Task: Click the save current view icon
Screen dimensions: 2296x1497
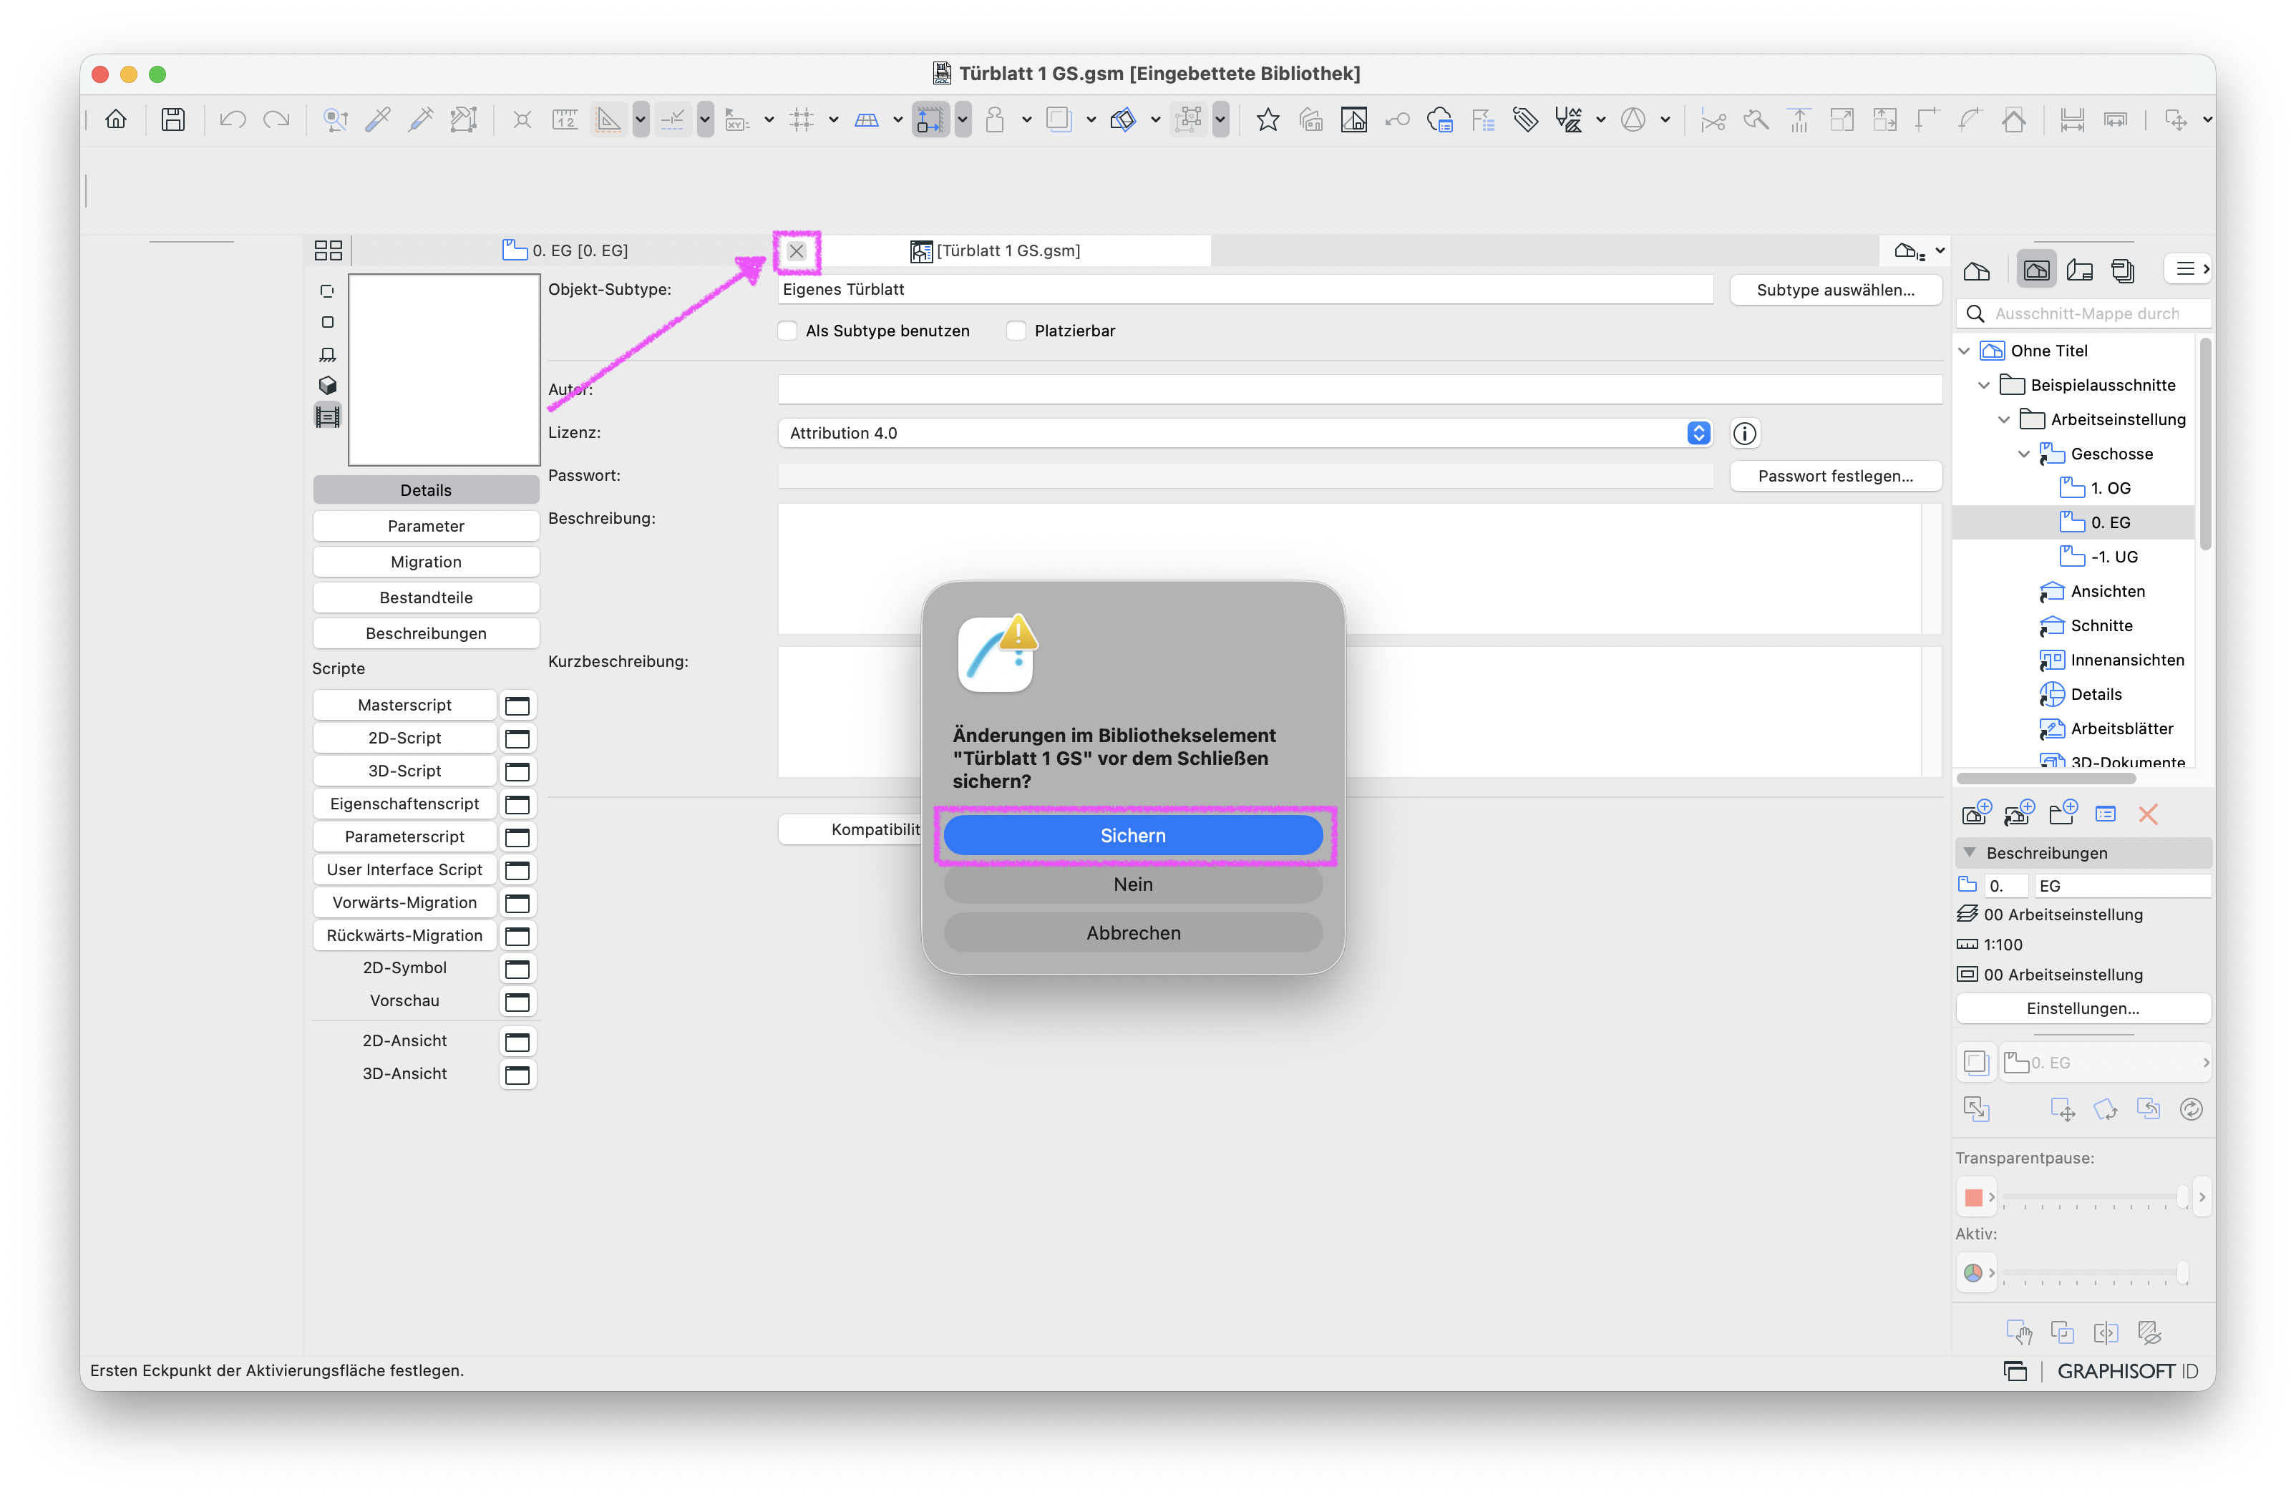Action: (1975, 814)
